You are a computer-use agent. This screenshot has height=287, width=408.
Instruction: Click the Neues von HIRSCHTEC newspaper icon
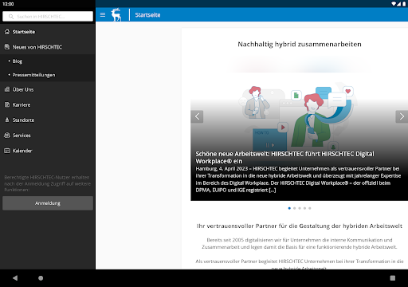click(x=7, y=47)
